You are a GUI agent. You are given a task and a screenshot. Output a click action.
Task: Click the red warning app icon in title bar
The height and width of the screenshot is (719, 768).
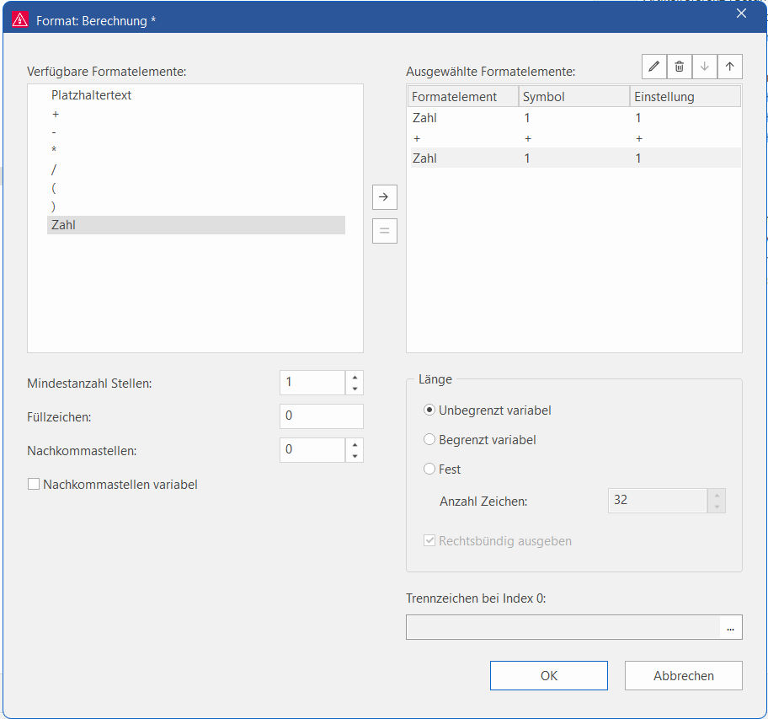pyautogui.click(x=20, y=20)
